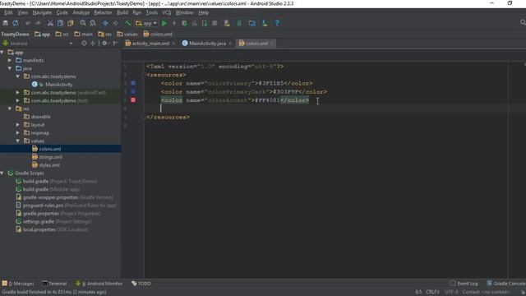The width and height of the screenshot is (526, 296).
Task: Click the Debug app bug icon
Action: (184, 23)
